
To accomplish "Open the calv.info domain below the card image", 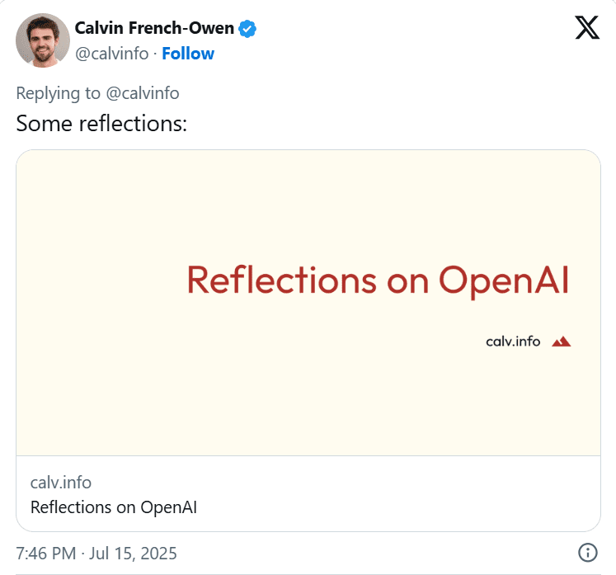I will point(60,483).
